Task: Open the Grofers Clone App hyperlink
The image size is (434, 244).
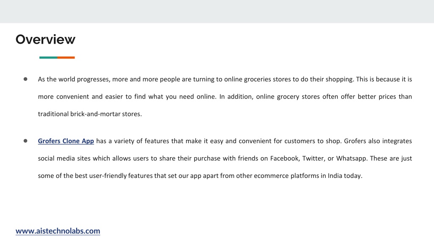Action: coord(66,141)
